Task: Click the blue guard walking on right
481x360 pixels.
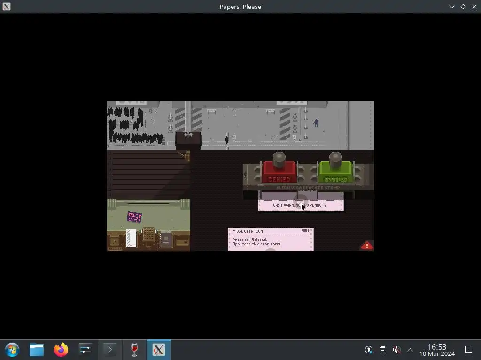Action: (316, 122)
